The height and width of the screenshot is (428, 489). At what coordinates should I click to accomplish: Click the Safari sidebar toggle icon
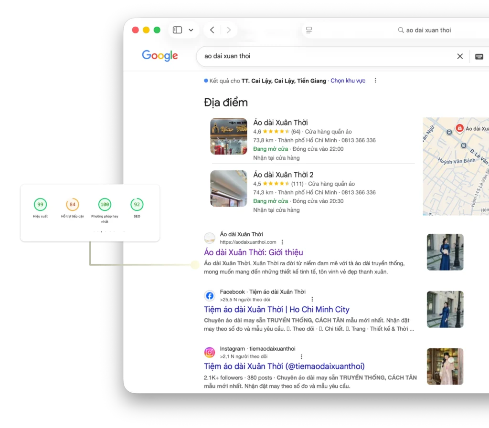[x=177, y=30]
